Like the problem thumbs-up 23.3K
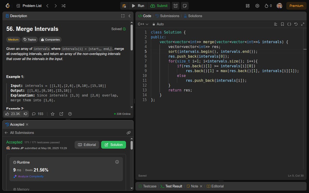Screen dimensions: 309x193 tap(13, 114)
